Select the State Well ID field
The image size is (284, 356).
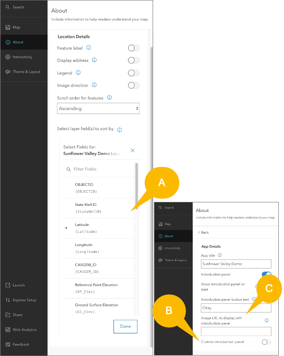coord(98,208)
